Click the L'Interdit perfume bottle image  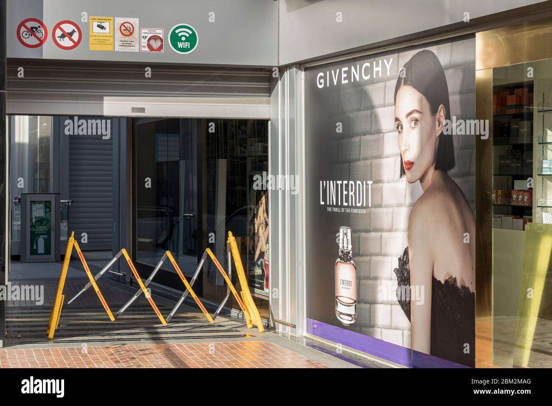(346, 276)
